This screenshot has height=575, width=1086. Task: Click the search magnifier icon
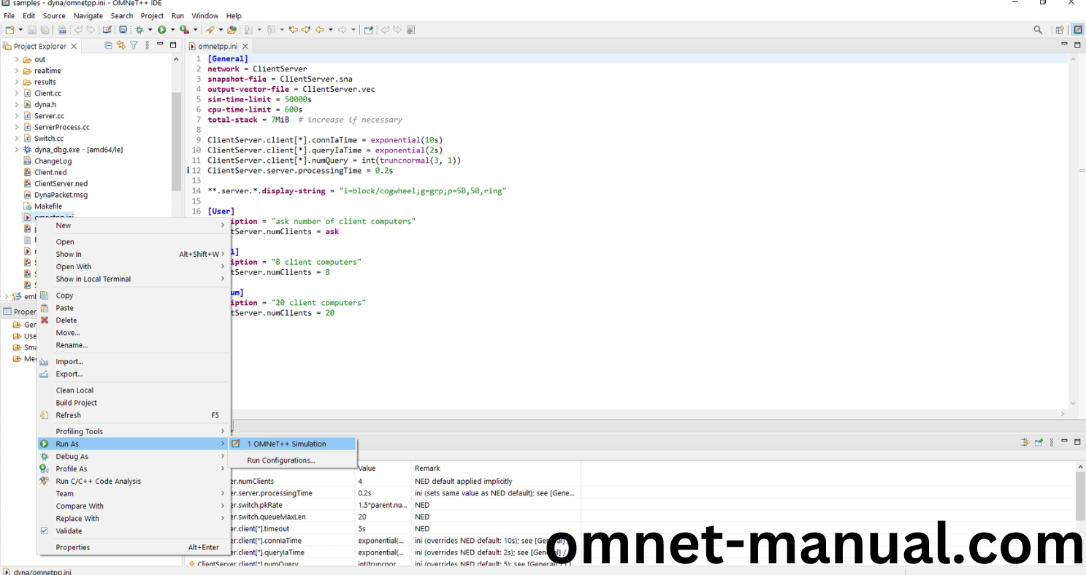click(1038, 30)
